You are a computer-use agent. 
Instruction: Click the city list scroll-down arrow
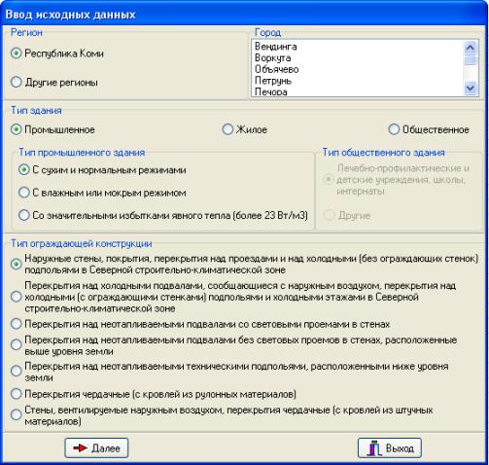coord(471,88)
